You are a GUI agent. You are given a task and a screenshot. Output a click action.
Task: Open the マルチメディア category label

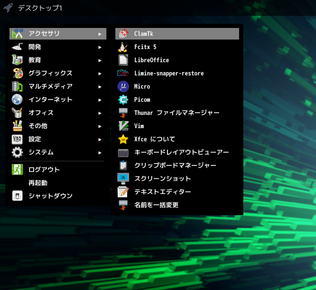51,86
